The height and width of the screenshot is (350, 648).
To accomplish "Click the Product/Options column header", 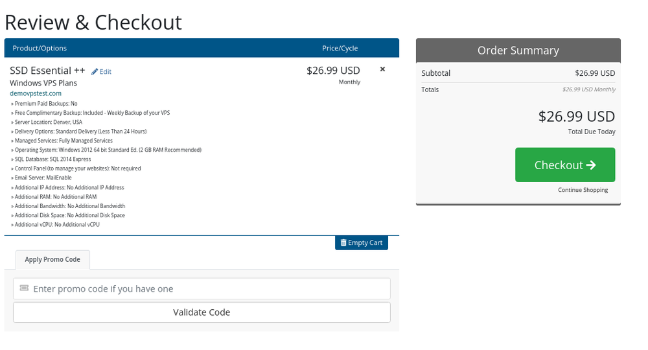I will click(x=40, y=48).
